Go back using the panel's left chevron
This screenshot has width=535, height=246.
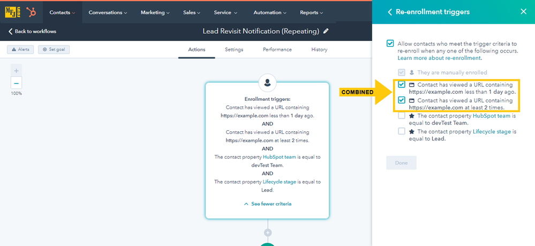[390, 12]
